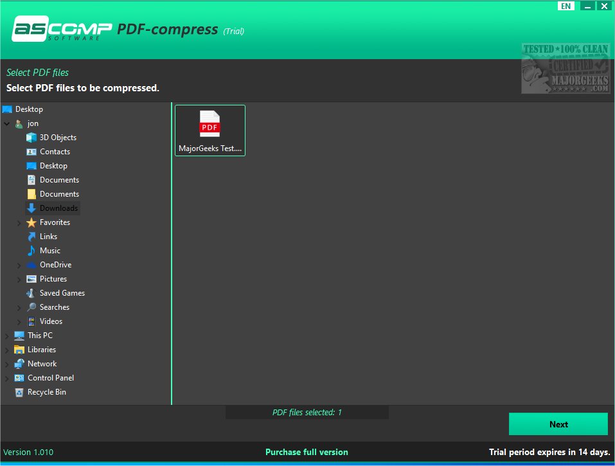Image resolution: width=615 pixels, height=466 pixels.
Task: Open the Saved Games icon
Action: point(31,292)
